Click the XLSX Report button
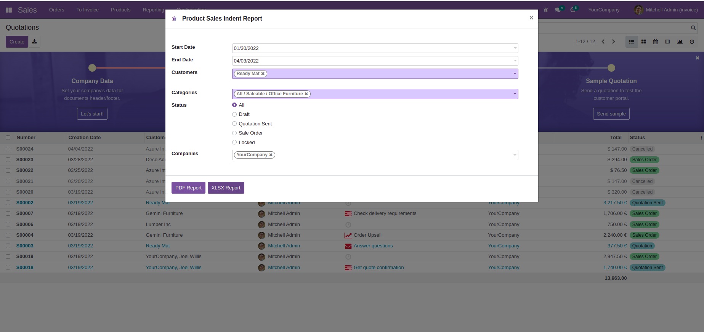 [x=226, y=188]
